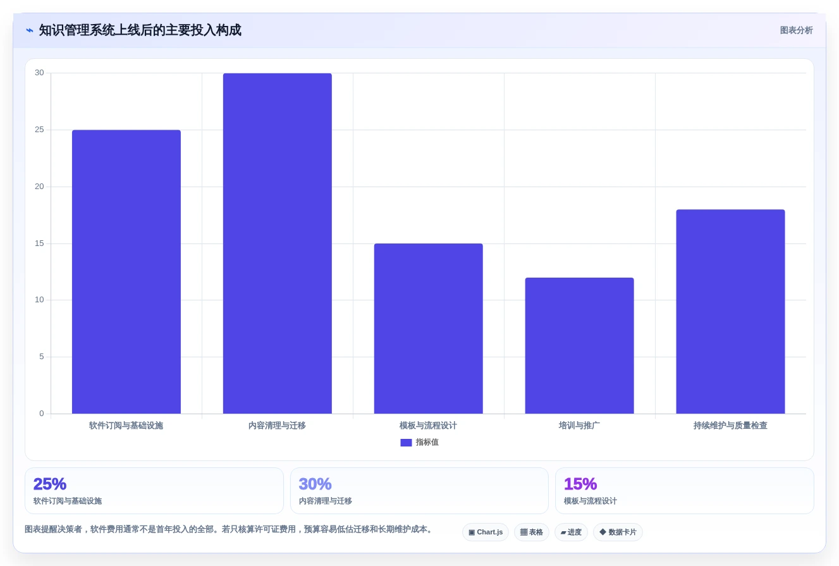Toggle the 指标值 legend color box
This screenshot has width=839, height=566.
click(406, 443)
